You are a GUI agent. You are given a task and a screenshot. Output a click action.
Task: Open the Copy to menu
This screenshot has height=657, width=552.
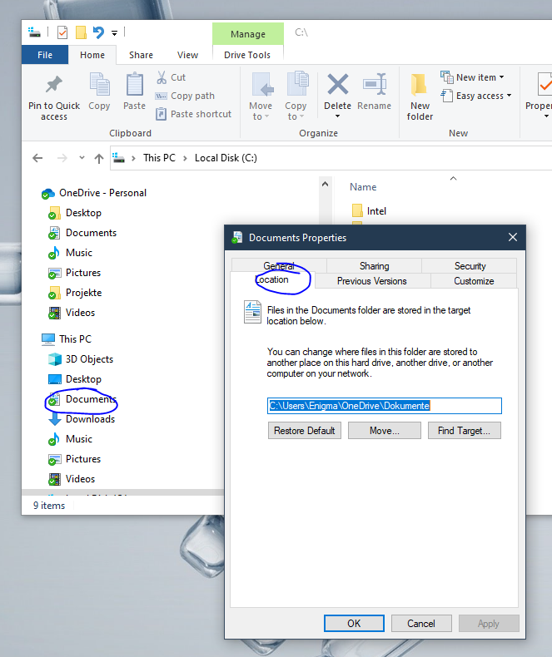tap(296, 96)
